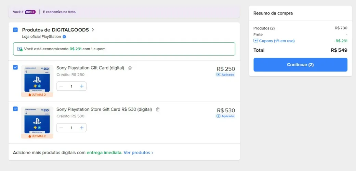356x171 pixels.
Task: Toggle the DIGITALGOODS seller checkbox
Action: pos(15,30)
